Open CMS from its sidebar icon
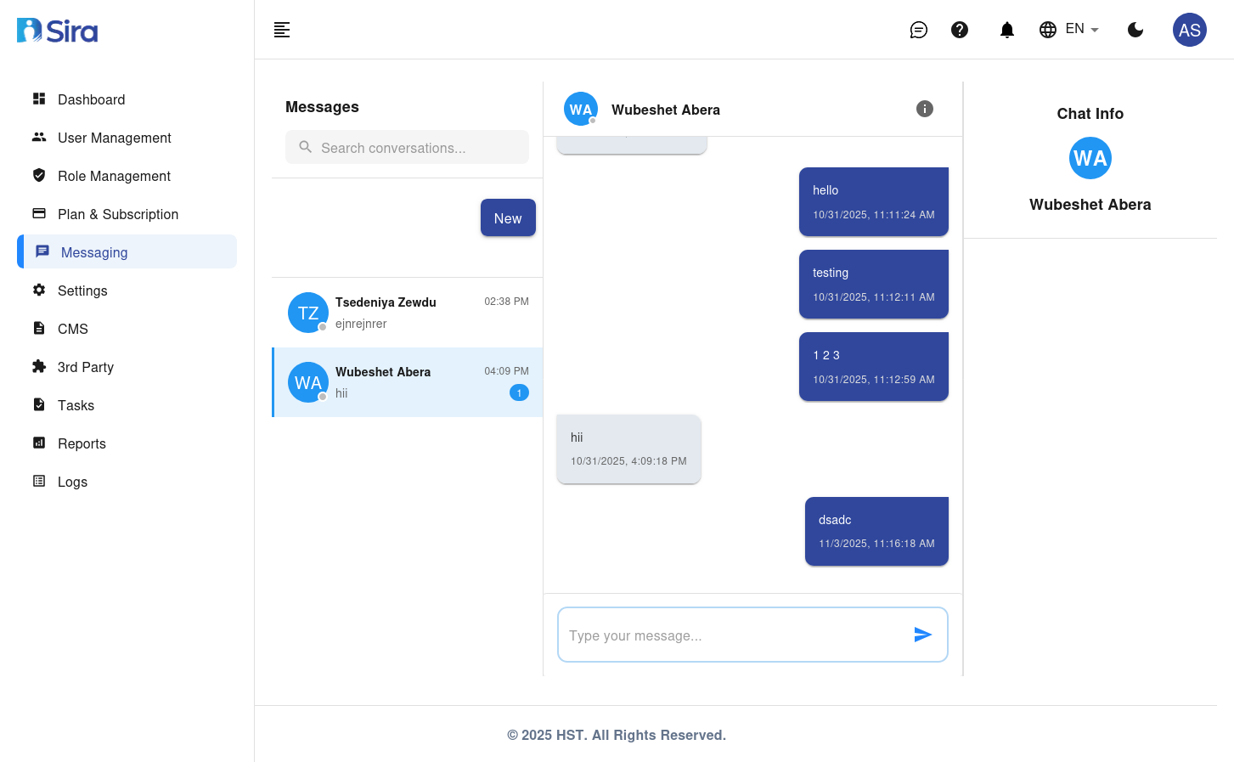Screen dimensions: 1234x762 [x=39, y=329]
